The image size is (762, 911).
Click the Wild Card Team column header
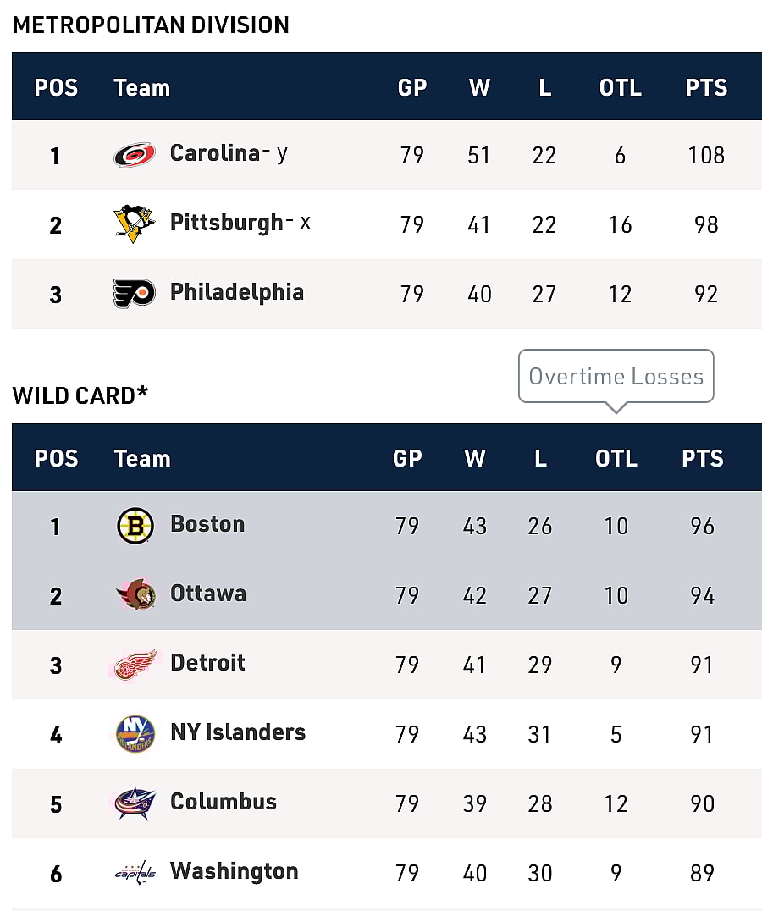tap(142, 458)
